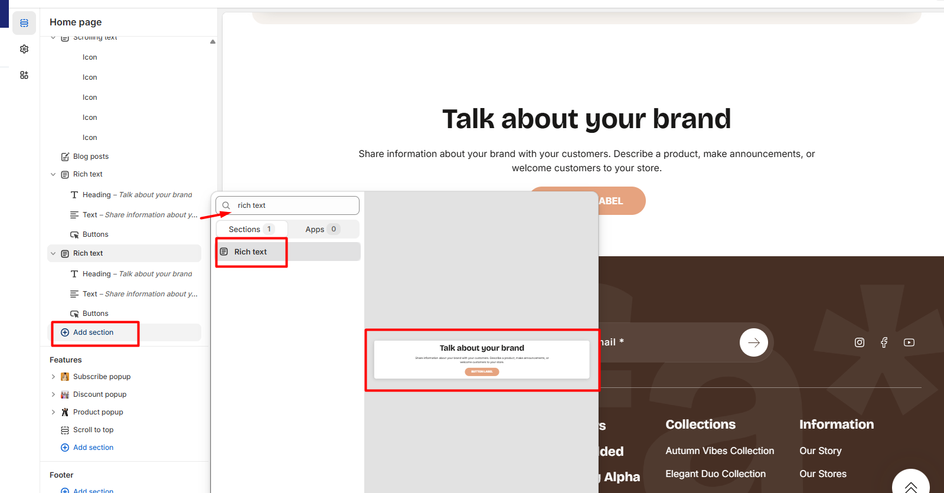Screen dimensions: 944x493
Task: Click the plus icon beside Add section under Features
Action: (65, 448)
